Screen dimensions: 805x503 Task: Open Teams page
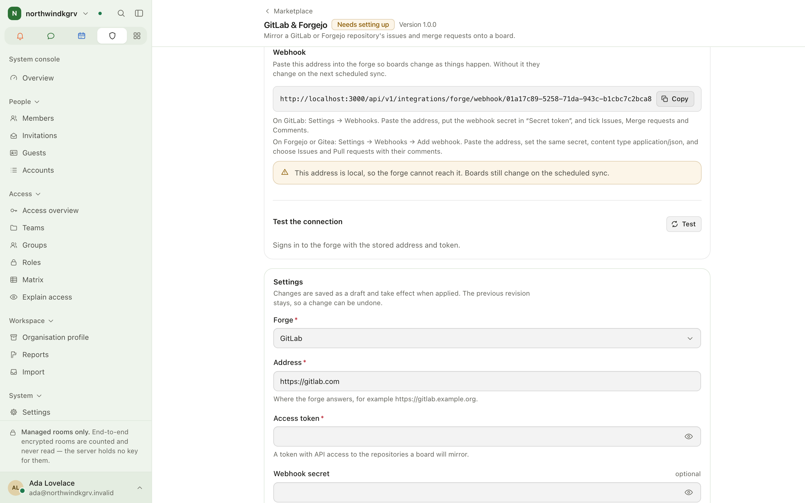pyautogui.click(x=76, y=227)
